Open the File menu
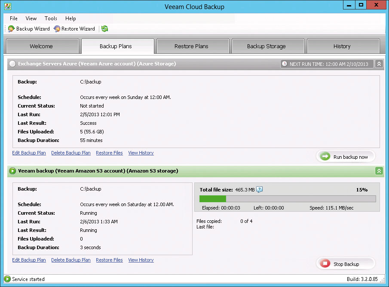This screenshot has width=389, height=287. click(x=13, y=19)
